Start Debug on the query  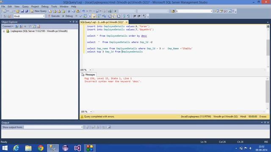point(67,16)
